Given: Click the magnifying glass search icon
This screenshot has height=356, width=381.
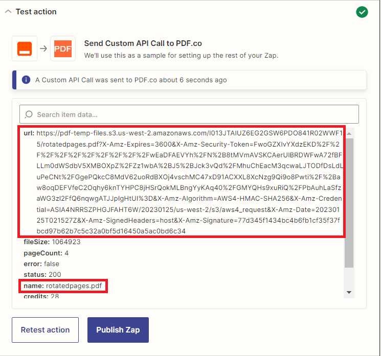Looking at the screenshot, I should [29, 114].
